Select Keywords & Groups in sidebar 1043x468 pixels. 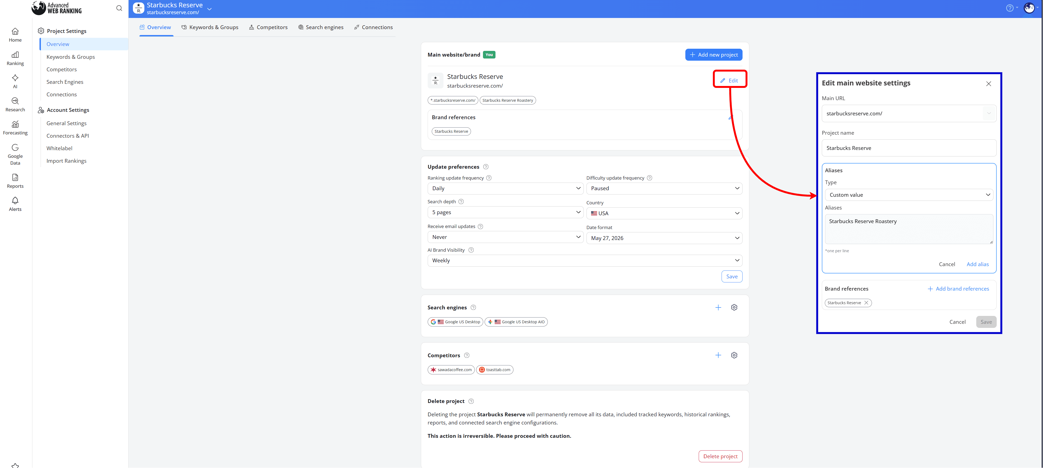71,57
